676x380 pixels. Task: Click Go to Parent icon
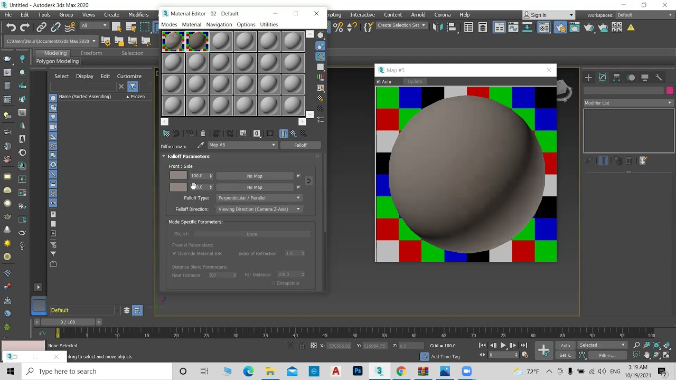pyautogui.click(x=294, y=134)
